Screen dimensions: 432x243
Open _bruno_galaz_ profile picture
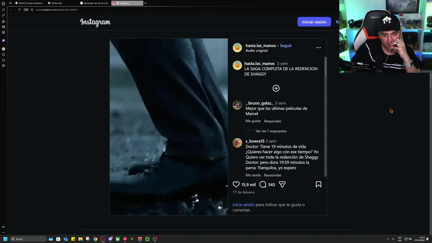click(x=237, y=105)
